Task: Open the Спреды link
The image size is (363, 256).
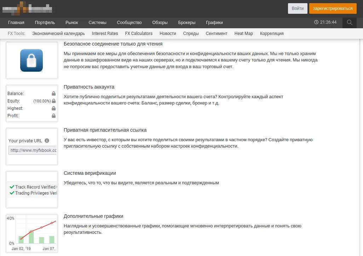Action: pyautogui.click(x=191, y=33)
